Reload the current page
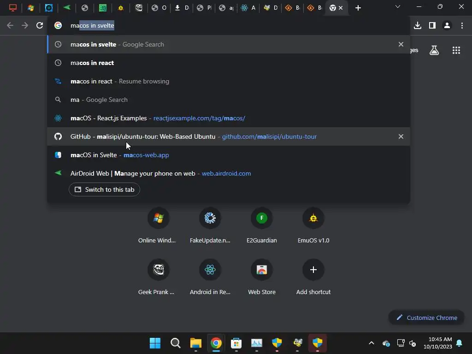Image resolution: width=472 pixels, height=354 pixels. (x=40, y=26)
